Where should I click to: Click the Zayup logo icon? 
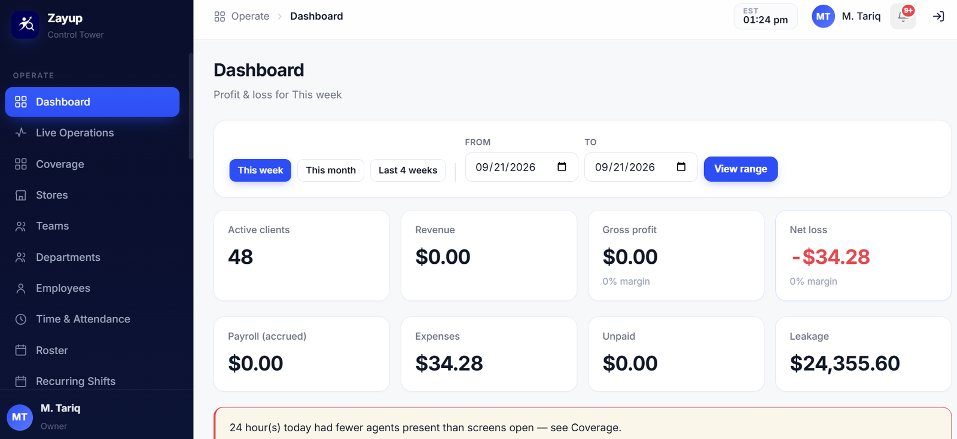[x=26, y=25]
